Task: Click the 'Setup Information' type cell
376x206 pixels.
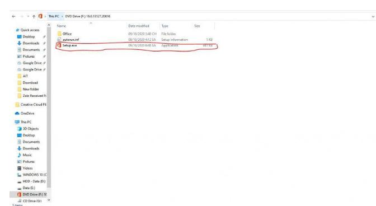Action: click(175, 40)
